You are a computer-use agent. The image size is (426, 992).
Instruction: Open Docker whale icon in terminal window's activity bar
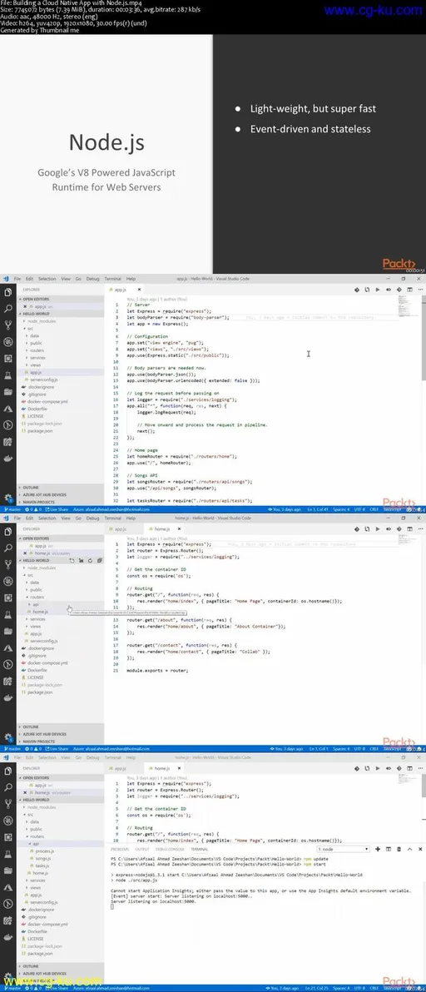click(7, 937)
